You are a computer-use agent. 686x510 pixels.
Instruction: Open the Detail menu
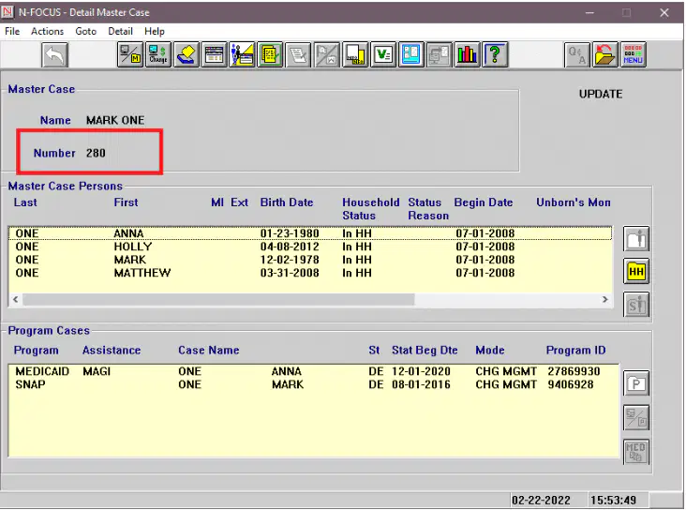tap(120, 31)
